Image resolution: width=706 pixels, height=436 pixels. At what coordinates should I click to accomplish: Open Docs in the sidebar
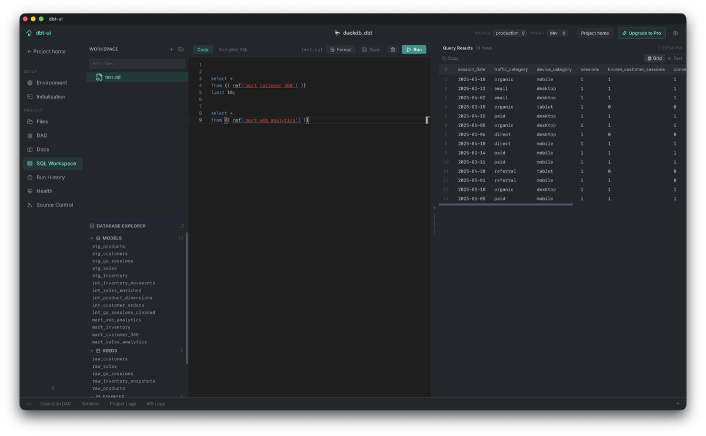(52, 149)
